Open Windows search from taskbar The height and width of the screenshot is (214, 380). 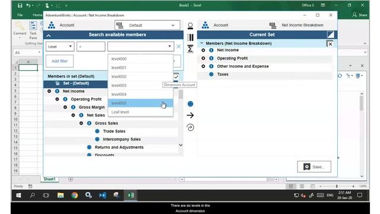pos(32,196)
